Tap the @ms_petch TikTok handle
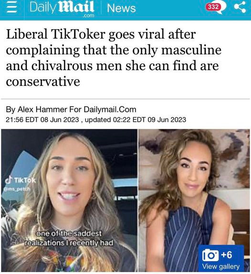Viewport: 251px width, 274px height. point(18,189)
